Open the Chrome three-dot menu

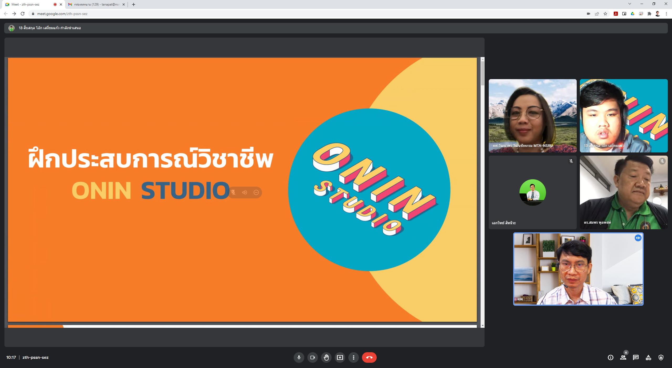pyautogui.click(x=666, y=14)
